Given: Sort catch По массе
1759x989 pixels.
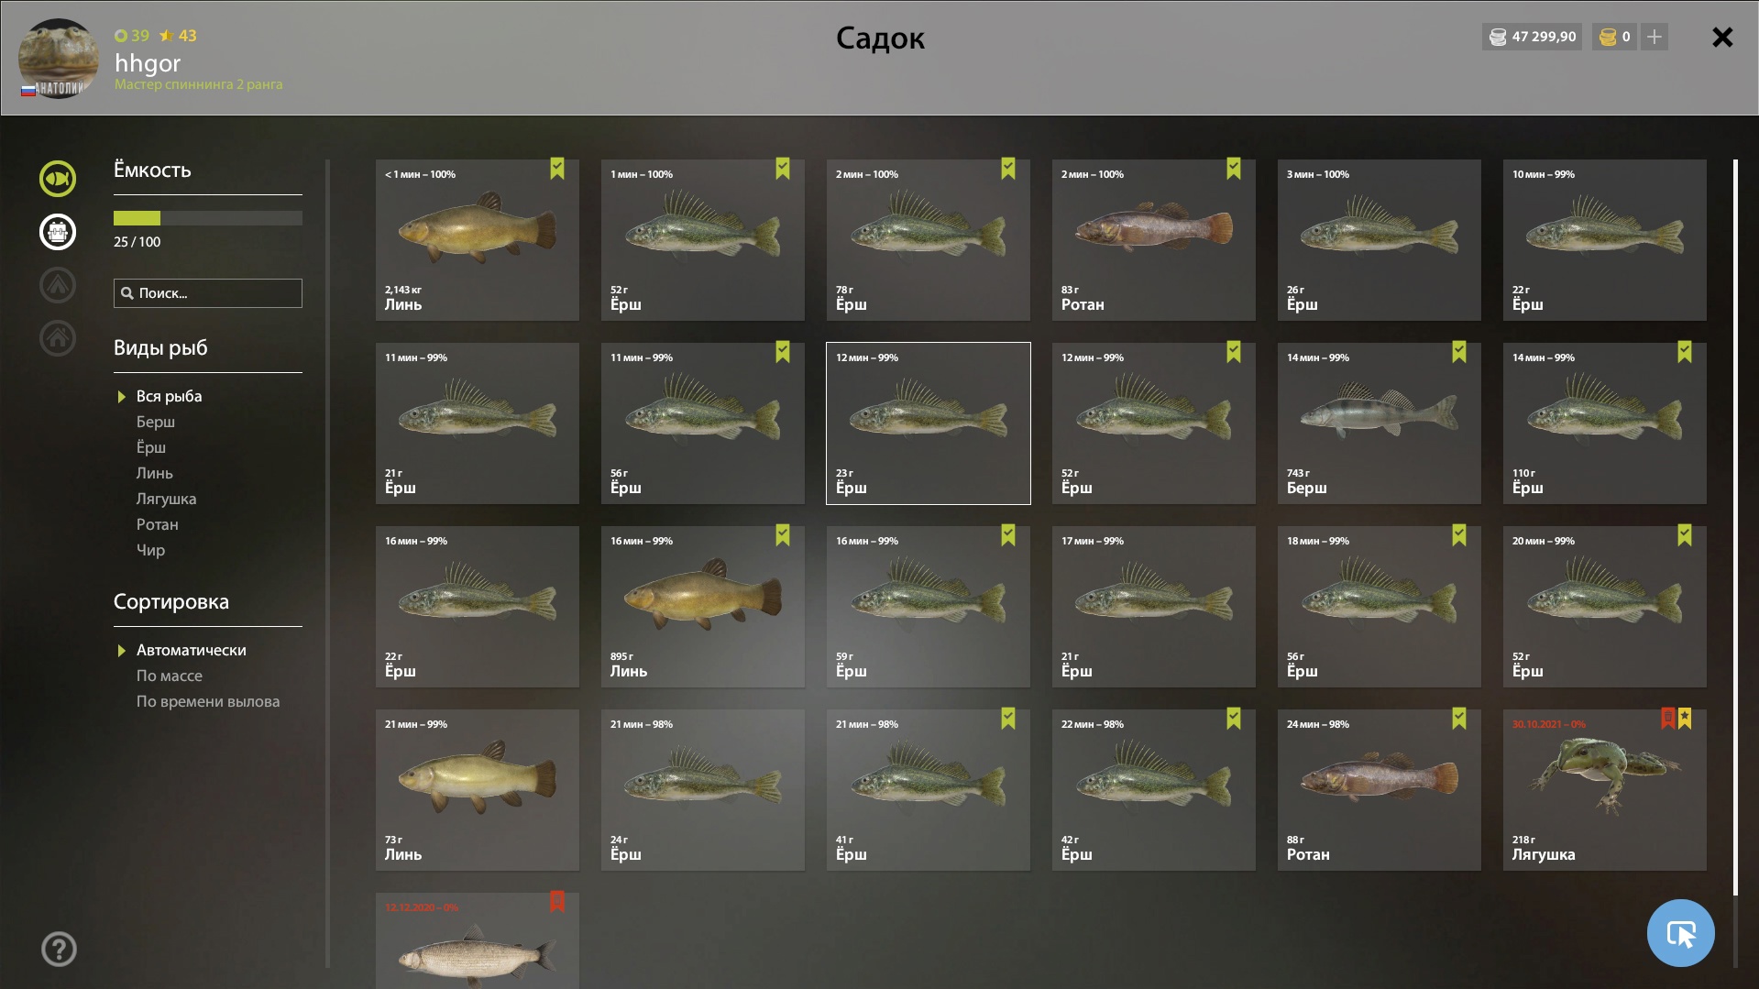Looking at the screenshot, I should [170, 676].
